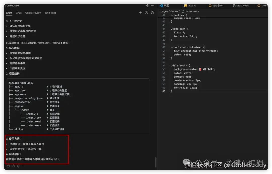Open CodeBuddy header more options ellipsis
Screen dimensions: 272x174
click(x=153, y=6)
